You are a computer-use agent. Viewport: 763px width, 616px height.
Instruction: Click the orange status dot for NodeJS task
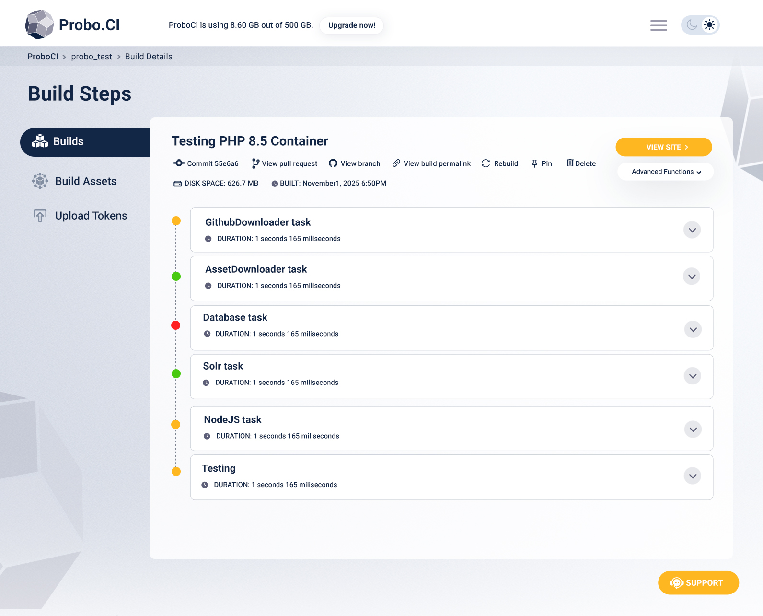[176, 424]
